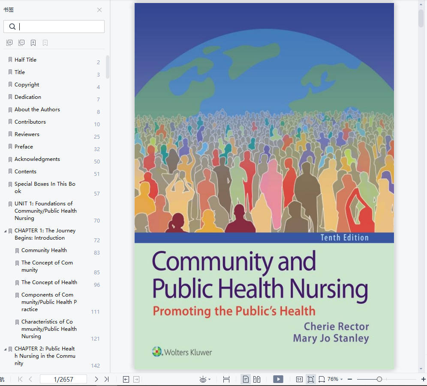Image resolution: width=427 pixels, height=386 pixels.
Task: Jump to the Preface bookmark
Action: (x=24, y=146)
